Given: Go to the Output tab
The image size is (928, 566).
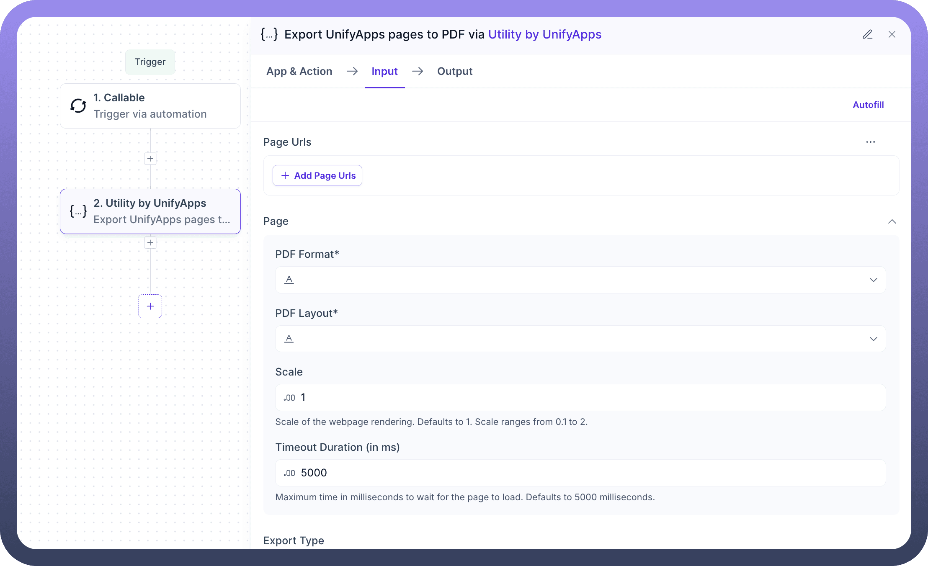Looking at the screenshot, I should (x=454, y=72).
